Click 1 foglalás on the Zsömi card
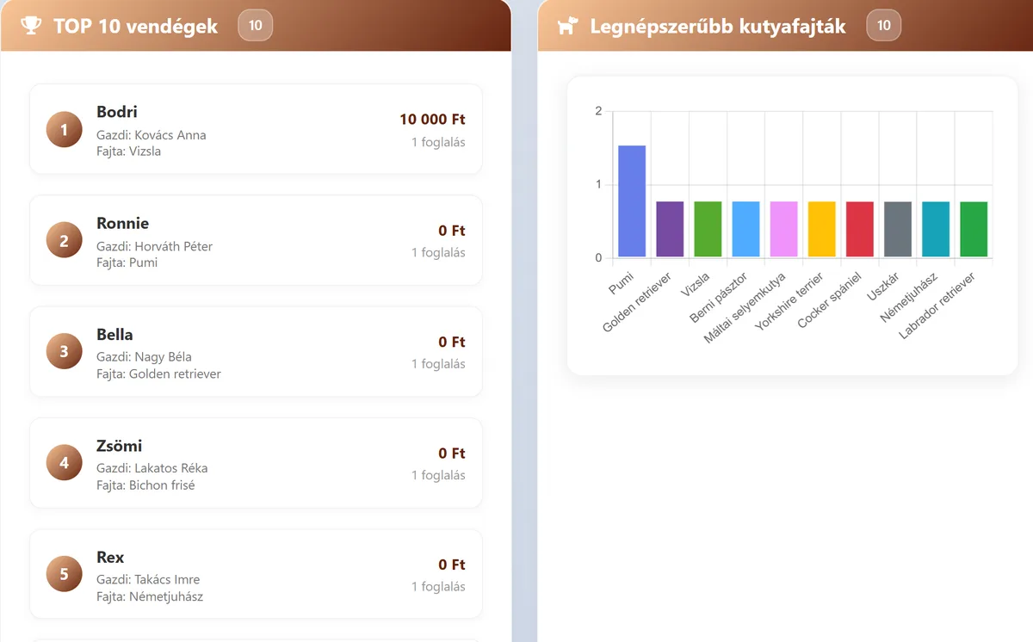Viewport: 1033px width, 642px height. click(x=438, y=475)
